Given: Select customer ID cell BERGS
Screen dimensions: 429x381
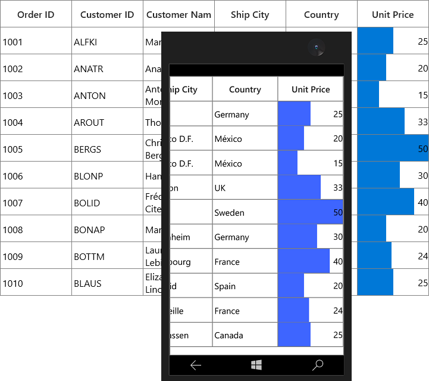Looking at the screenshot, I should tap(107, 148).
